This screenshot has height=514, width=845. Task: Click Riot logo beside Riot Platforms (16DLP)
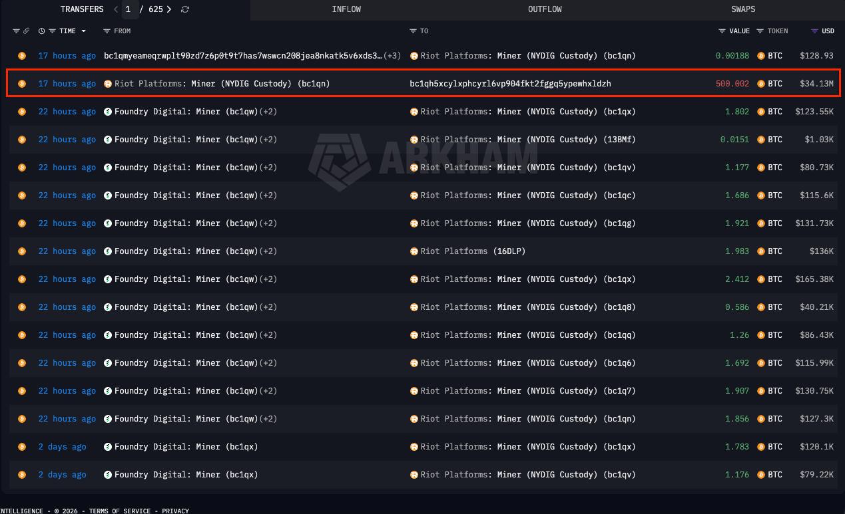414,251
